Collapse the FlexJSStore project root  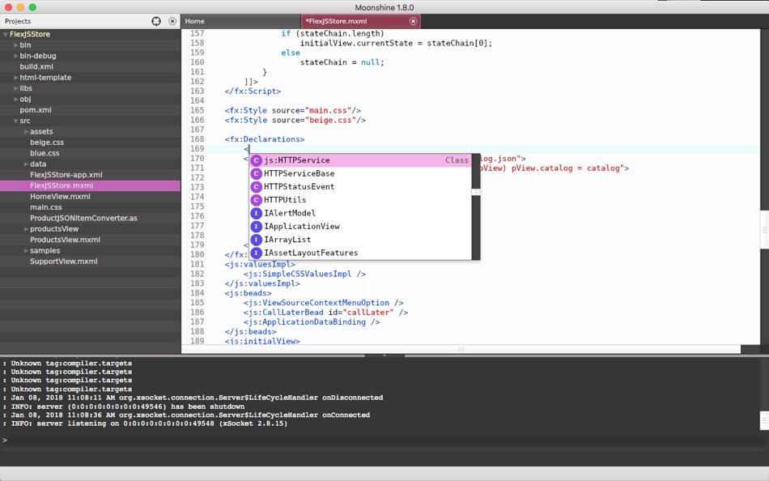tap(6, 34)
